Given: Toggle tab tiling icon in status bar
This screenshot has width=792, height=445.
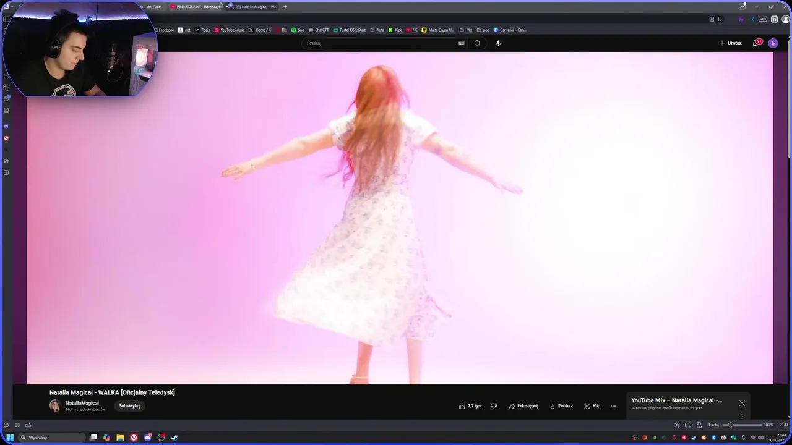Looking at the screenshot, I should (x=688, y=425).
